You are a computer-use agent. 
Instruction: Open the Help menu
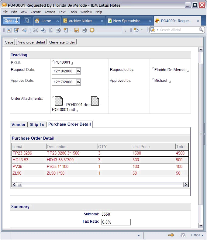(x=99, y=12)
